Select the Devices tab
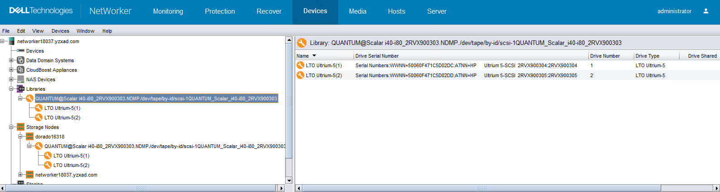The image size is (720, 192). point(315,11)
